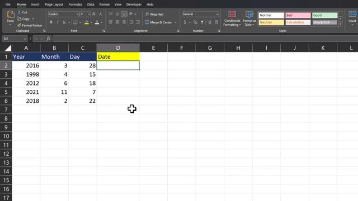Image resolution: width=358 pixels, height=201 pixels.
Task: Apply comma style number format
Action: (x=202, y=22)
